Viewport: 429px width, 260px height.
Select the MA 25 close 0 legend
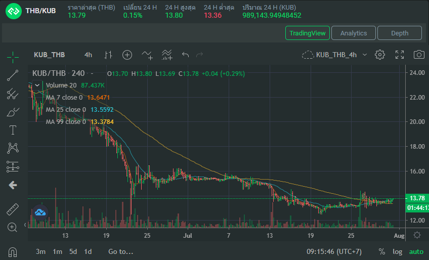click(66, 109)
